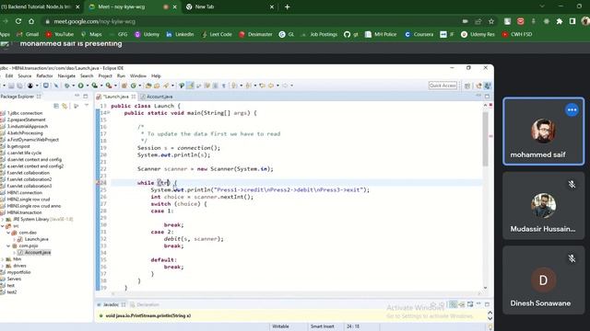Image resolution: width=590 pixels, height=331 pixels.
Task: Click the Save icon in Eclipse toolbar
Action: coord(11,86)
